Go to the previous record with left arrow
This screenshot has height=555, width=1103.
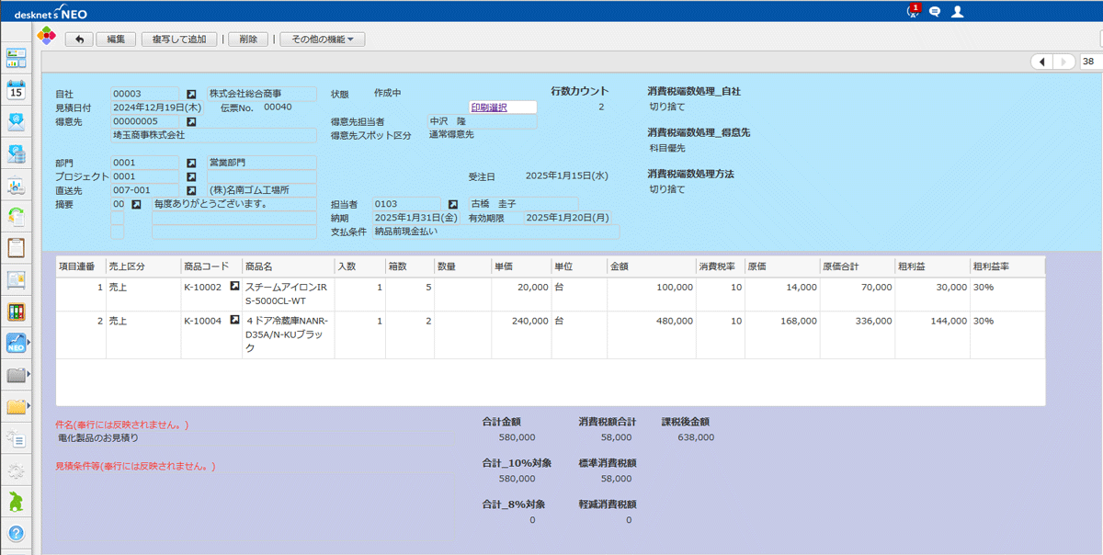coord(1041,62)
